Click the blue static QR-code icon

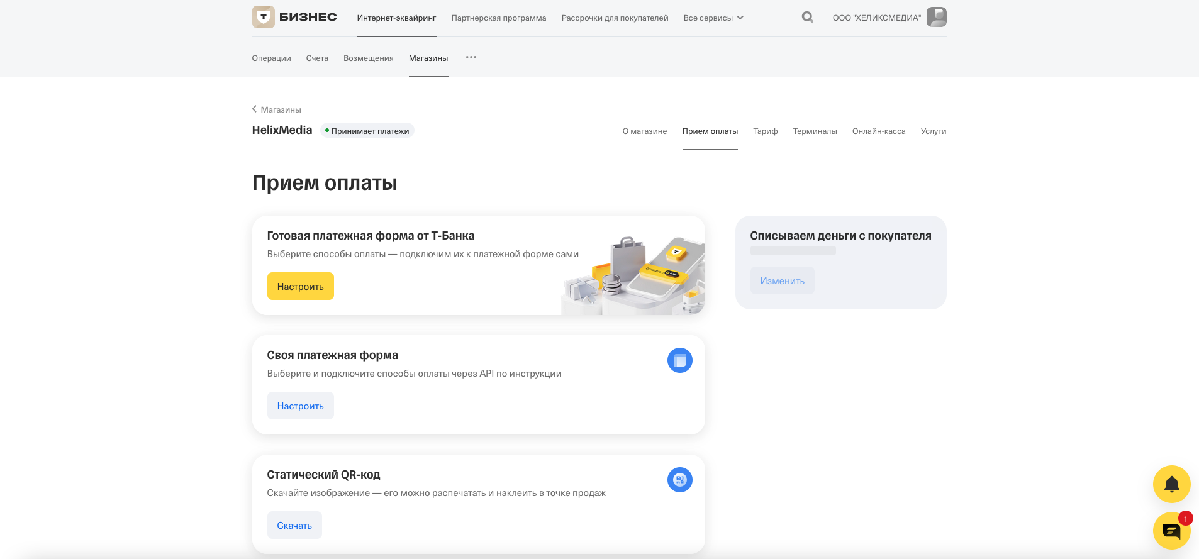click(x=679, y=480)
